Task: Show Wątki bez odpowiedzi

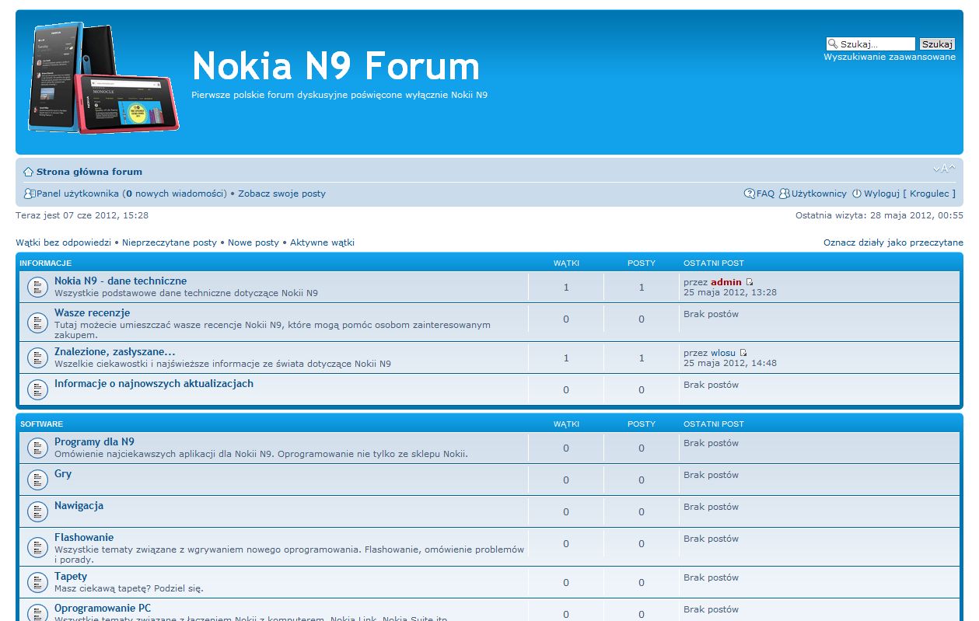Action: [63, 242]
